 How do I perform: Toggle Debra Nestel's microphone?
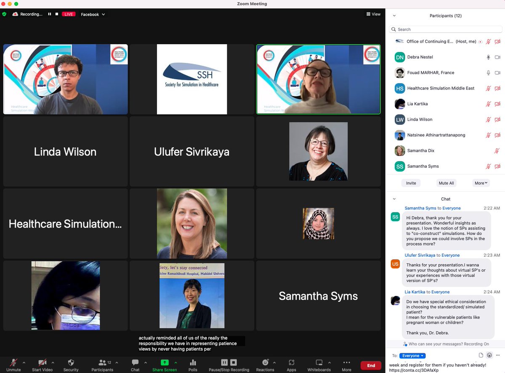click(x=489, y=57)
